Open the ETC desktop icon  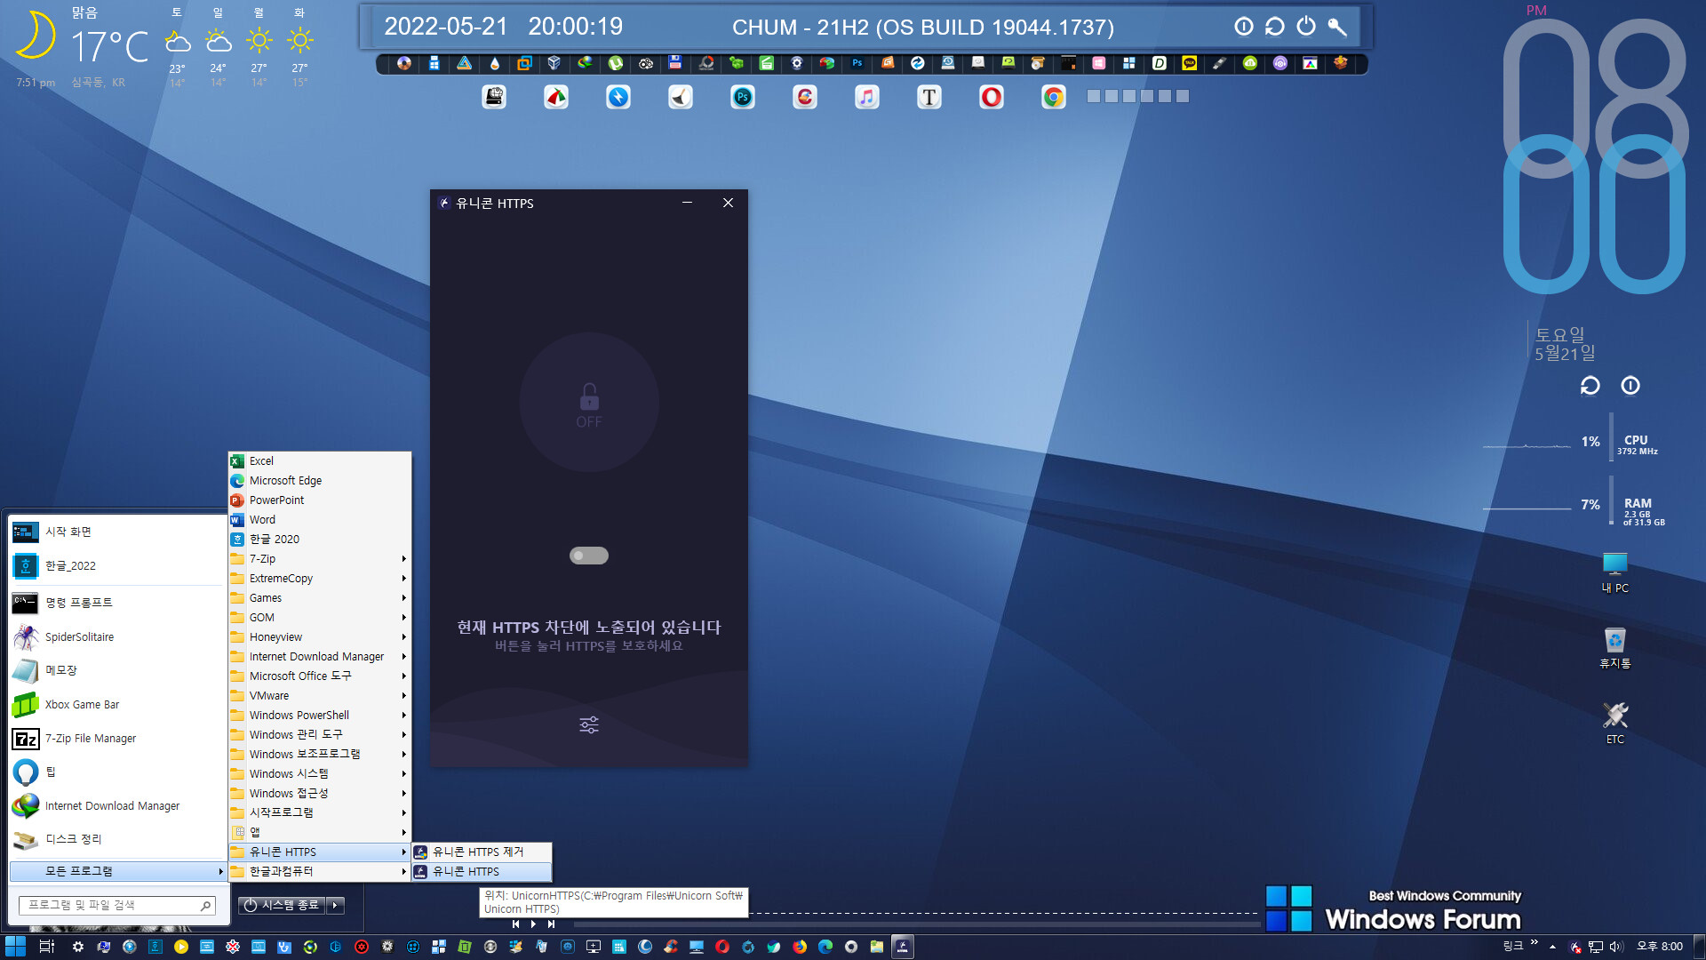click(1614, 723)
